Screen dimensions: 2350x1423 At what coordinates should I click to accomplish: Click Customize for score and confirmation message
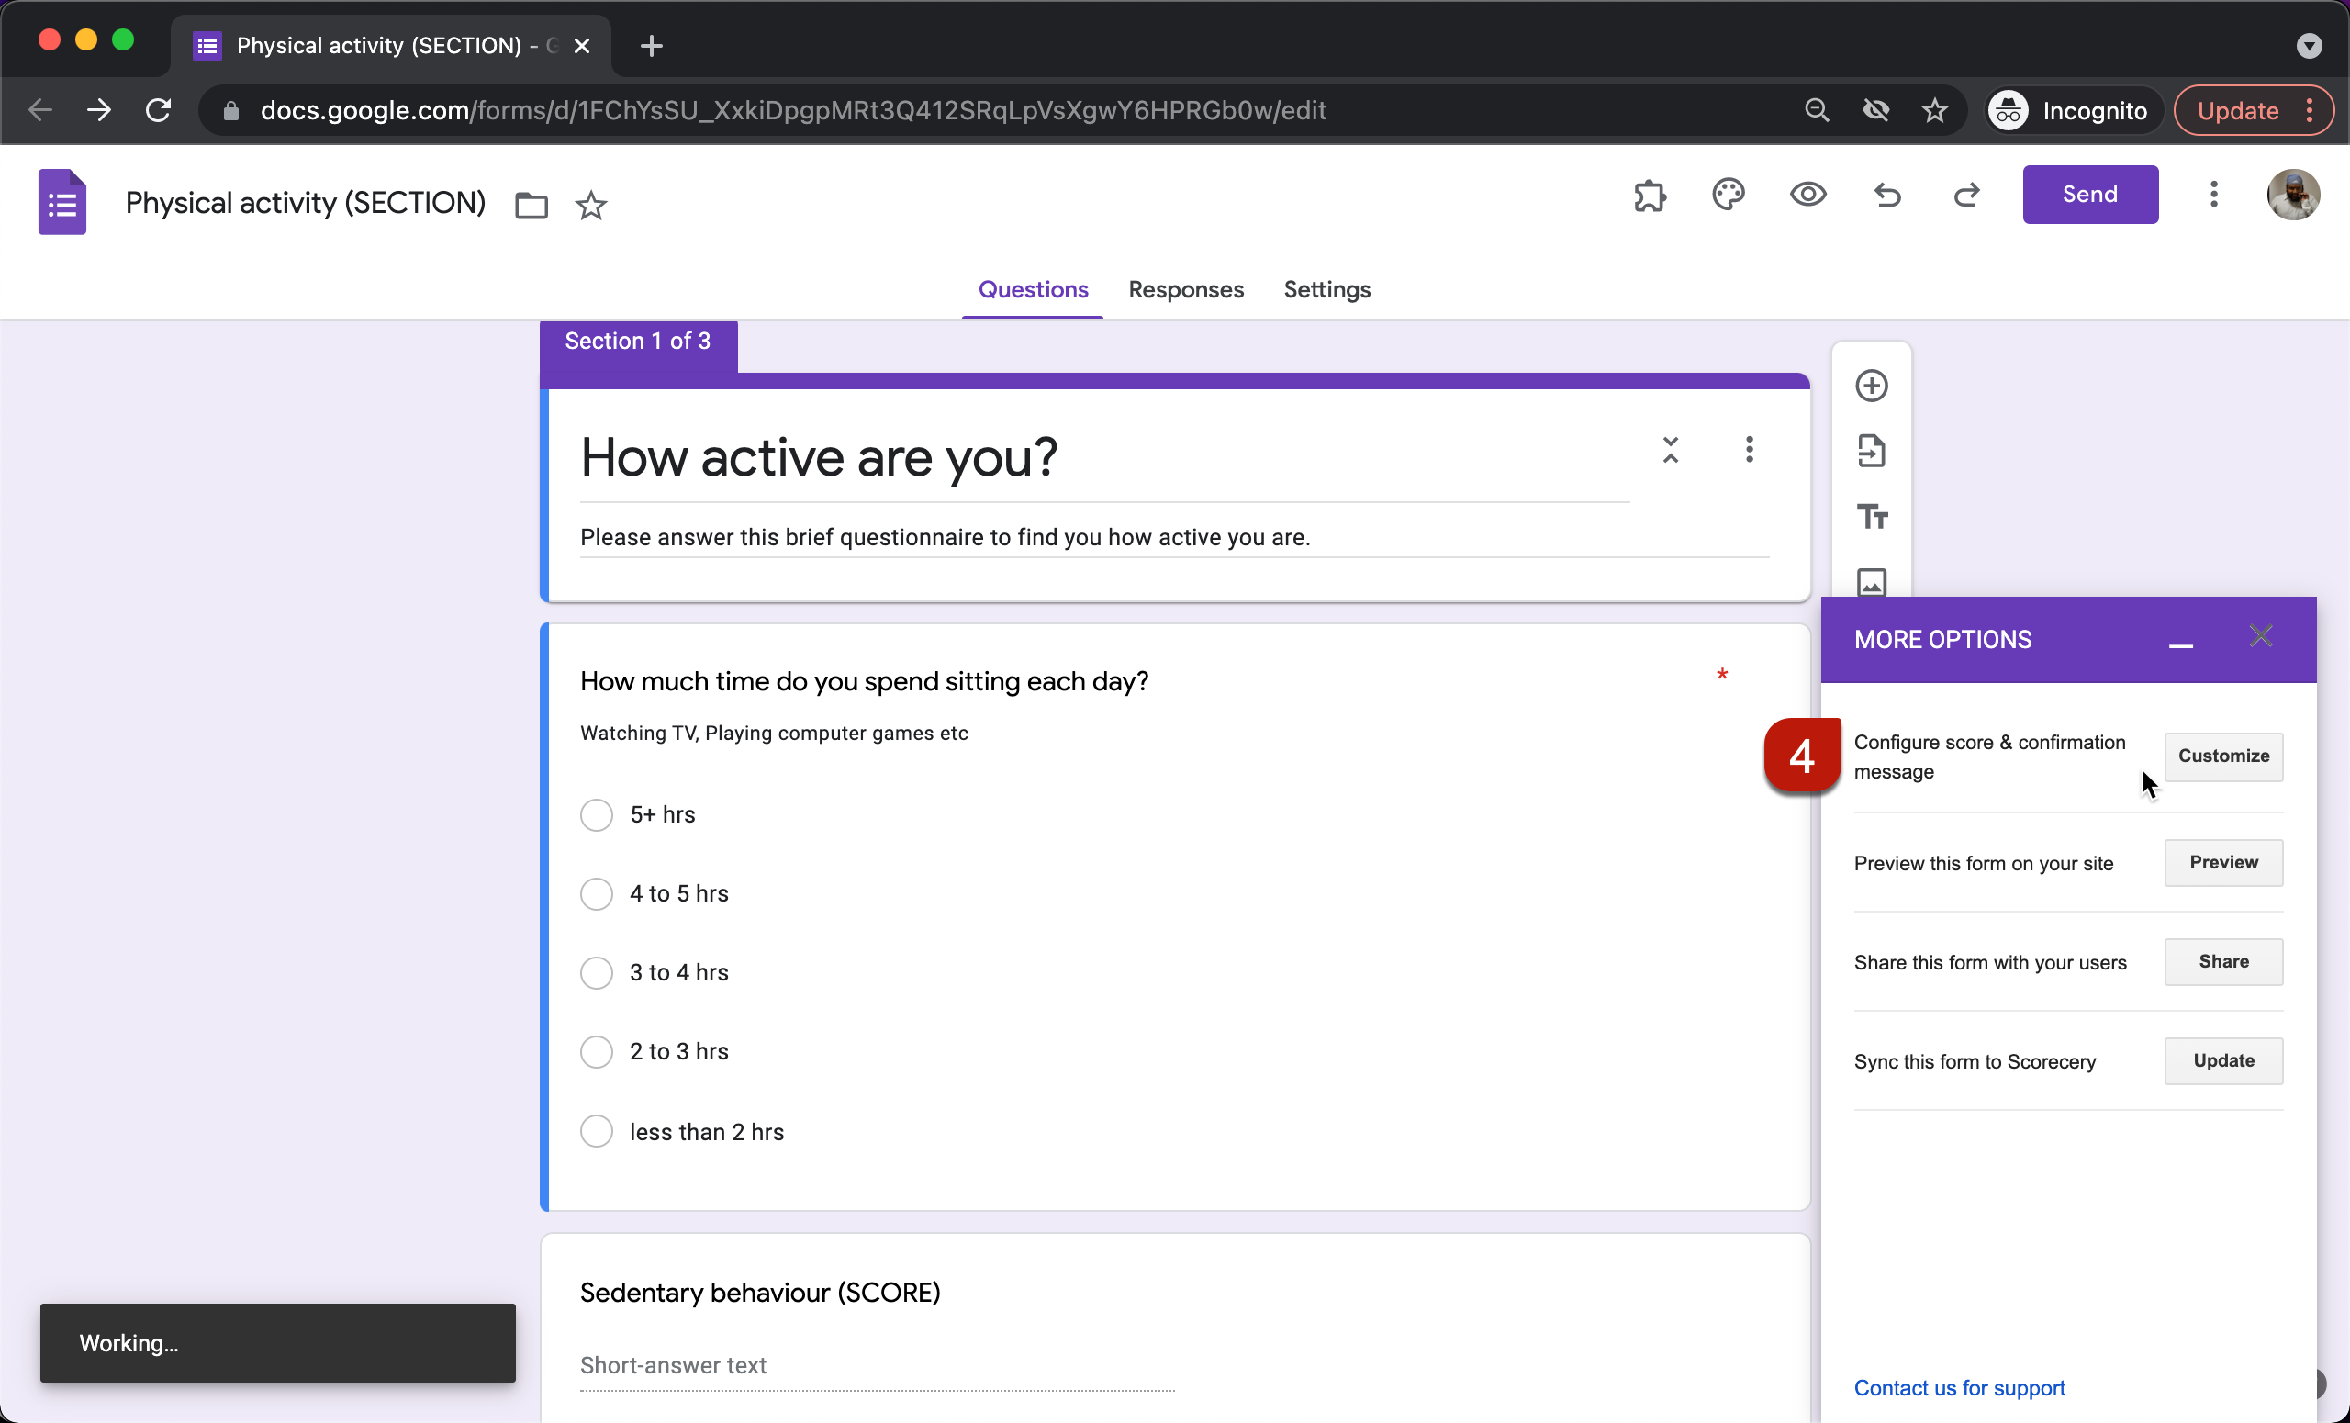coord(2223,756)
